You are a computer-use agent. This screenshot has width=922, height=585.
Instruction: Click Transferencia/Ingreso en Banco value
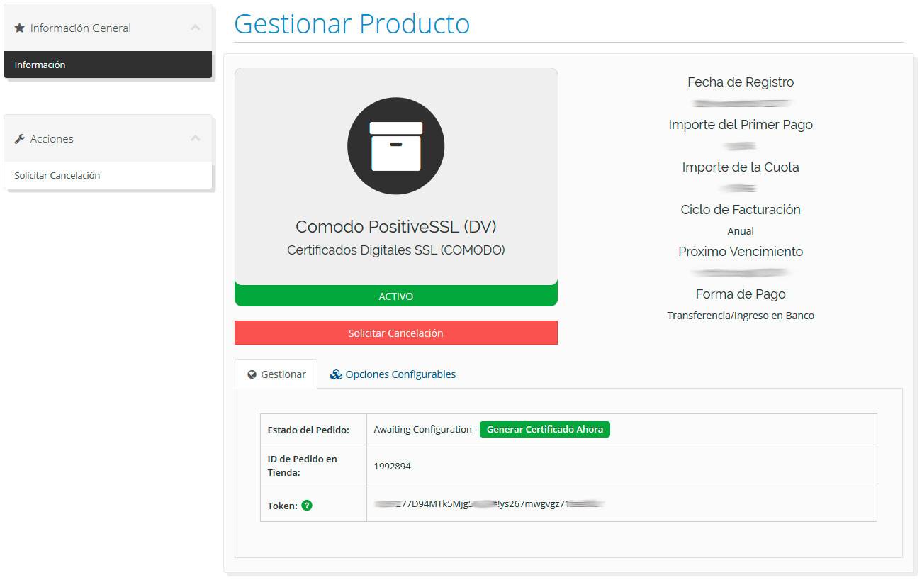[x=741, y=316]
